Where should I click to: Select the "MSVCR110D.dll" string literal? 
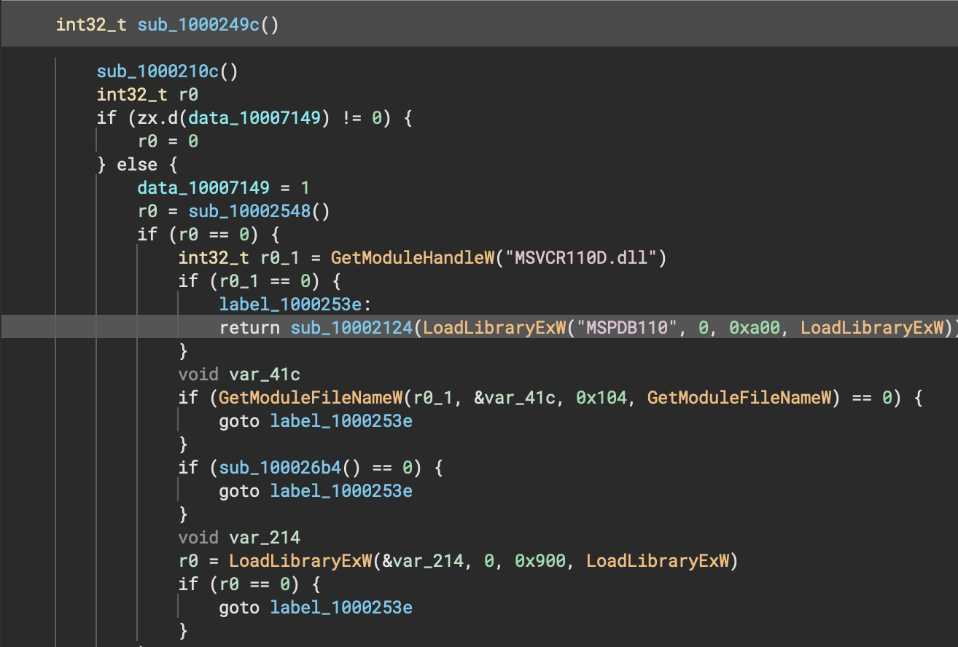point(580,257)
